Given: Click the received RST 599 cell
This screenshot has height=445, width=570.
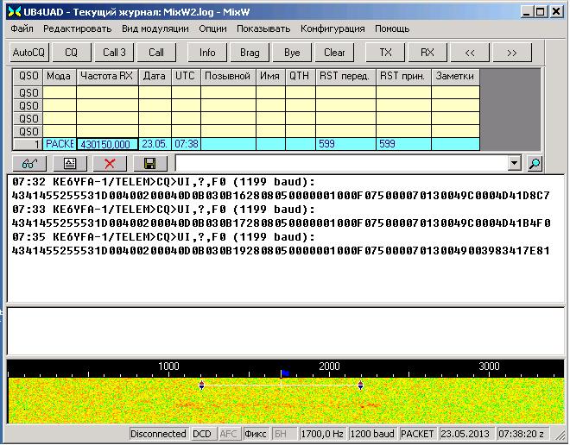Looking at the screenshot, I should (403, 144).
